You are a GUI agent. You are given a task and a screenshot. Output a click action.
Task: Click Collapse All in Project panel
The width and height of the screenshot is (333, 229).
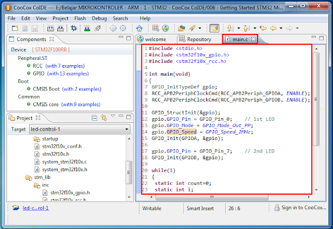click(x=94, y=118)
